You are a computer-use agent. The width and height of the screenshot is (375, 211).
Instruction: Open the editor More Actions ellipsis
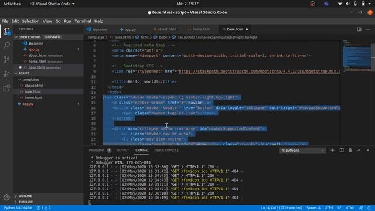tap(368, 29)
